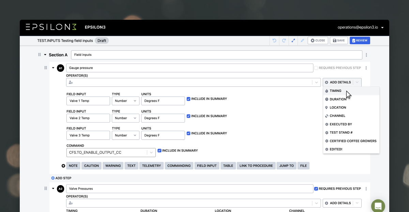
Task: Click the undo arrow icon in toolbar
Action: (274, 40)
